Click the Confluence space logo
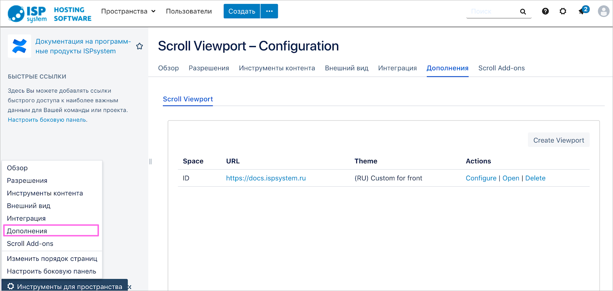 point(20,46)
